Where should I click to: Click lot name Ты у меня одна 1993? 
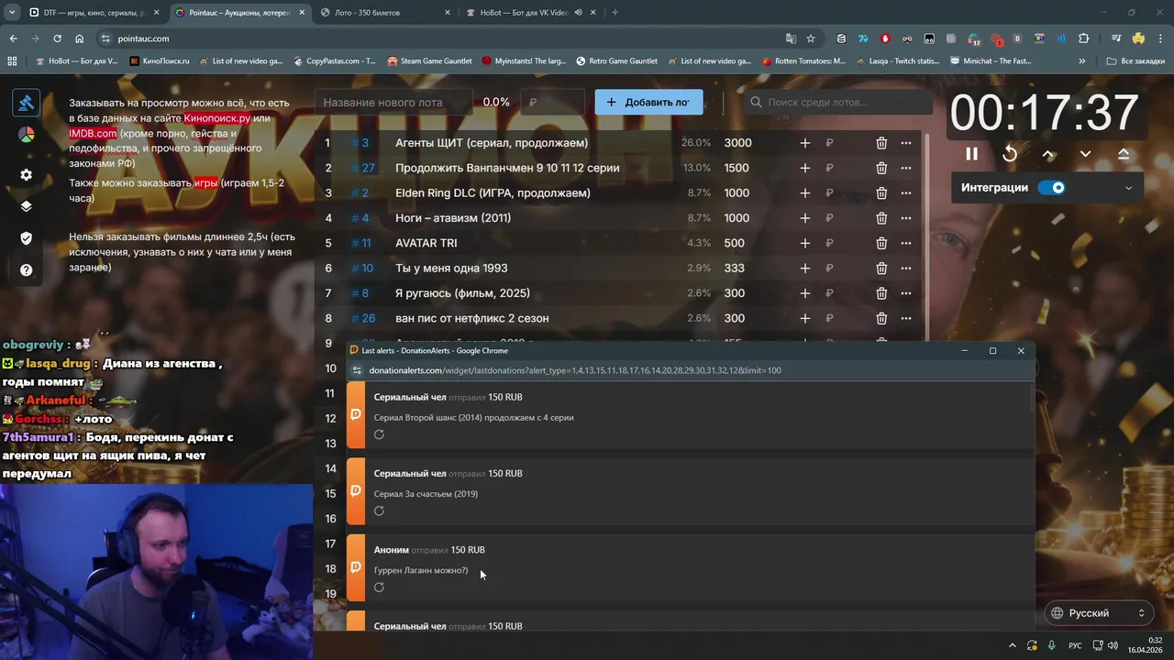[451, 269]
